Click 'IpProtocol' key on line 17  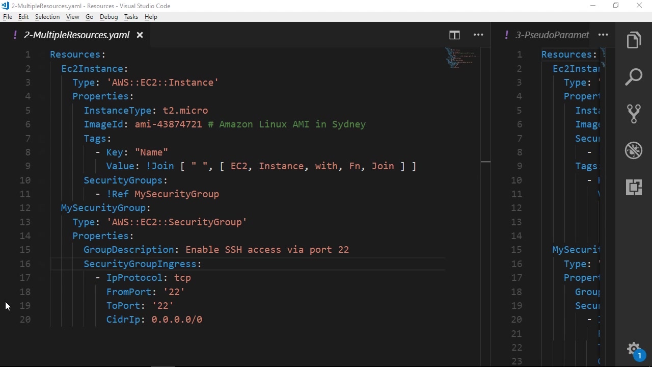[x=134, y=278]
